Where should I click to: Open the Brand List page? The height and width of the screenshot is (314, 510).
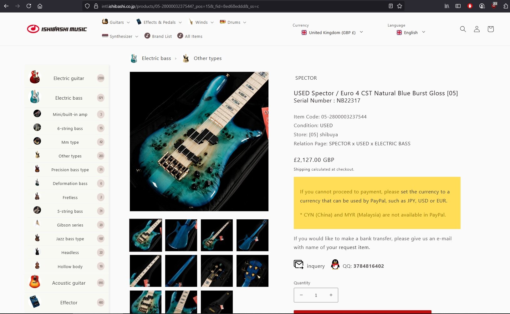tap(158, 36)
